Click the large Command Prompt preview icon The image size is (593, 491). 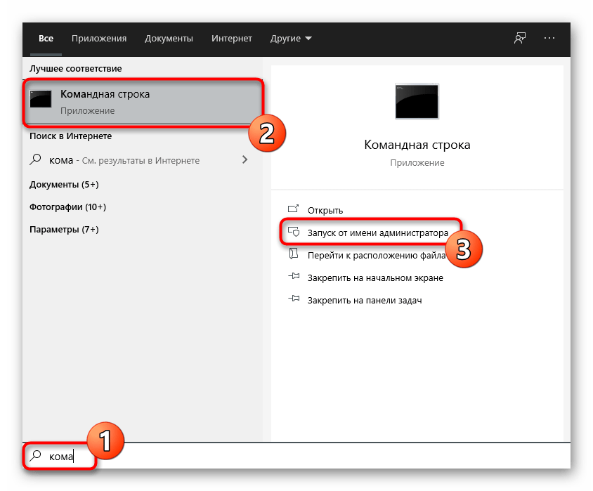tap(417, 101)
